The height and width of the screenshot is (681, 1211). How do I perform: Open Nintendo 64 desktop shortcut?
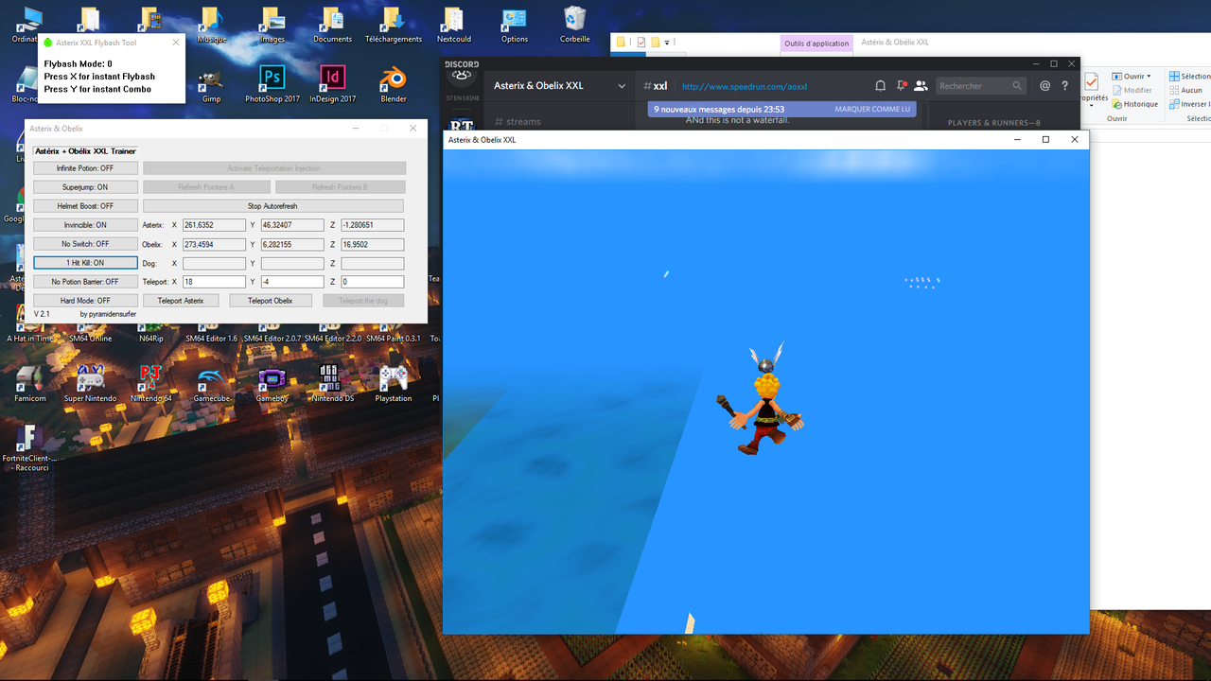point(151,383)
